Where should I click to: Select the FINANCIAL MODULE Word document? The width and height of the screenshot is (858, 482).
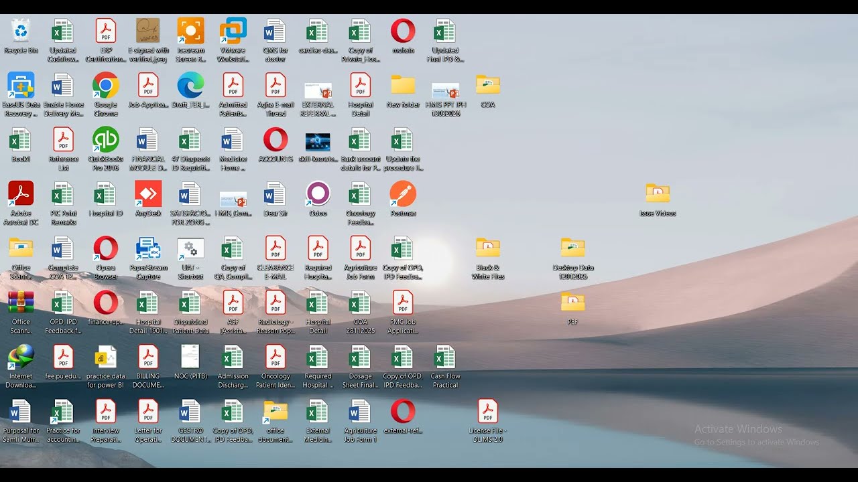[148, 140]
